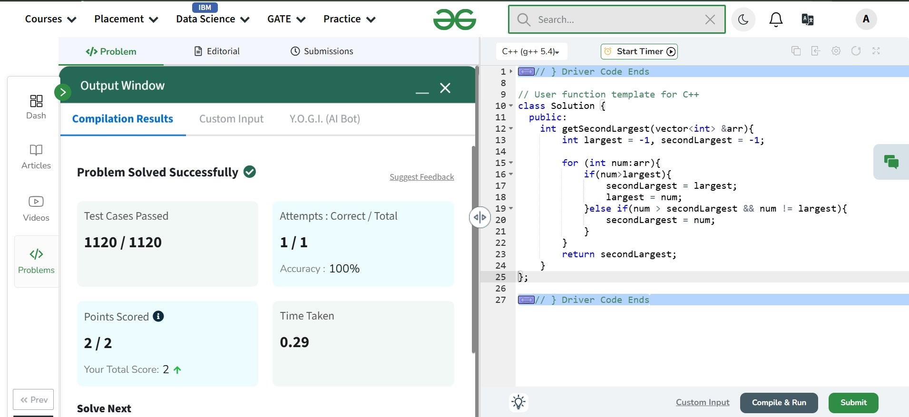Click the search magnifier icon
Image resolution: width=909 pixels, height=417 pixels.
[523, 19]
